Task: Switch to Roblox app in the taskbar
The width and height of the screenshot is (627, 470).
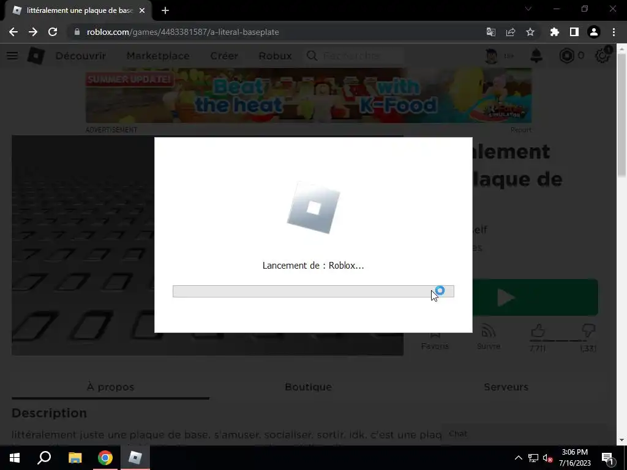Action: pos(135,458)
